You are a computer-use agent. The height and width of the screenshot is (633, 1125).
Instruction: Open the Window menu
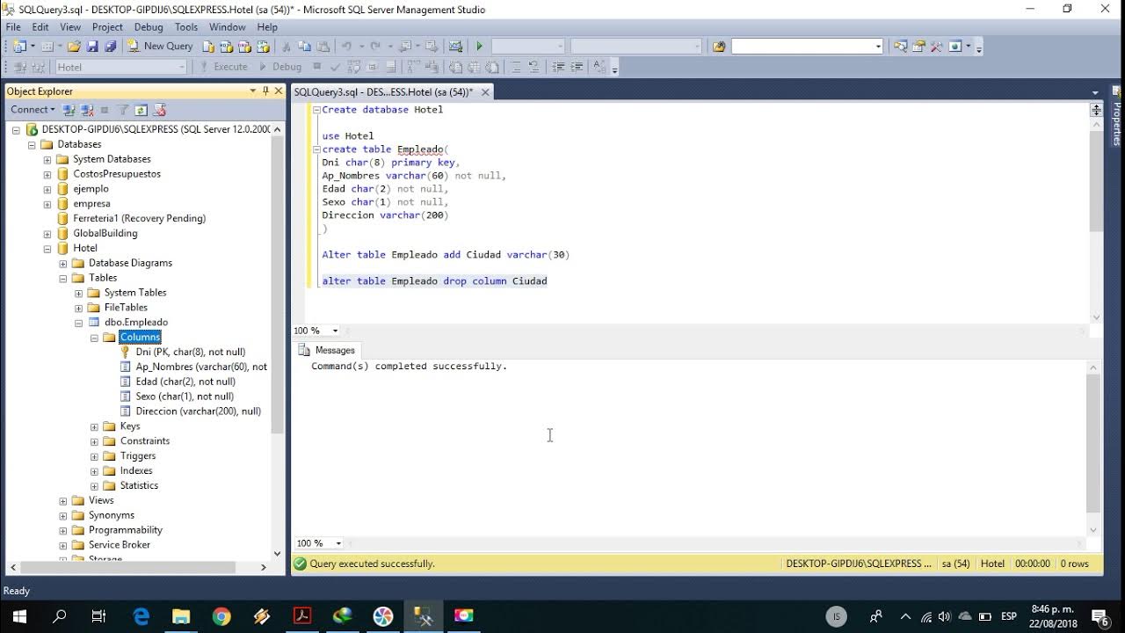[x=228, y=27]
